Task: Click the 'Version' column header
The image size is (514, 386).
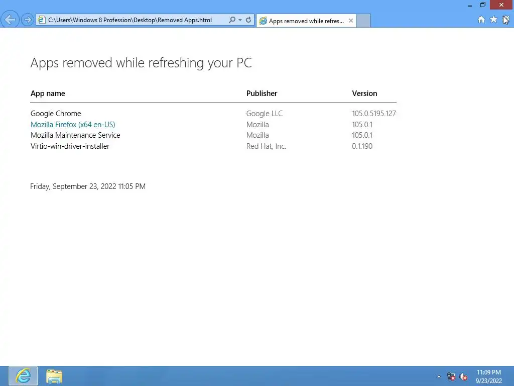Action: (364, 93)
